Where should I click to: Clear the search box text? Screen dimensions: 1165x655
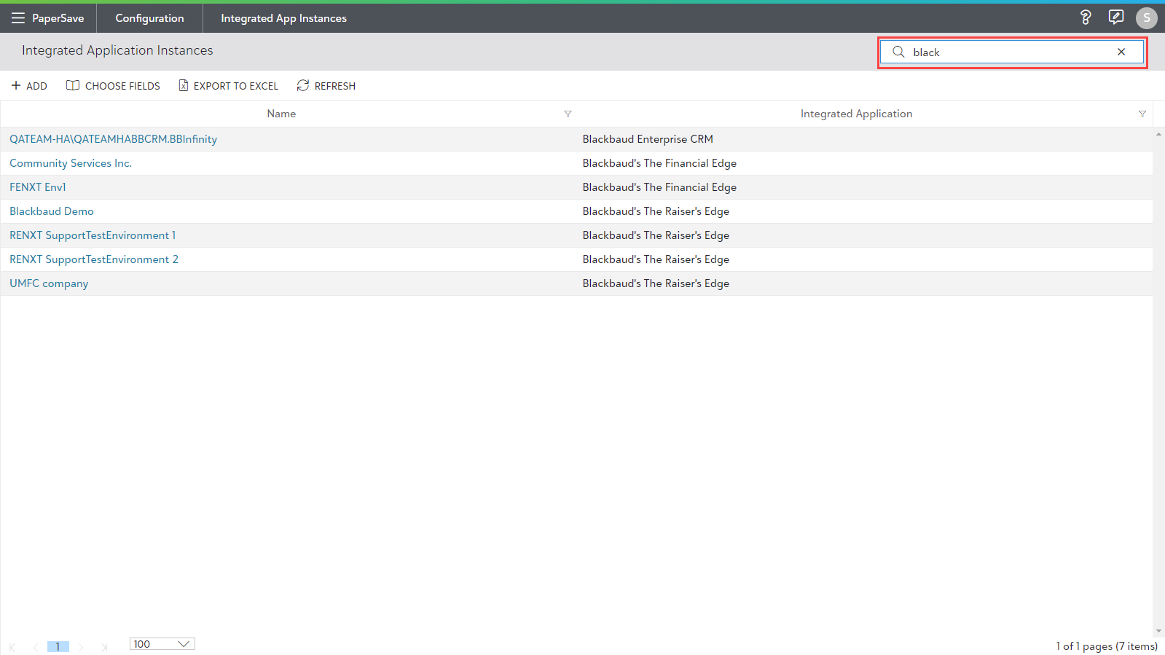pos(1121,52)
